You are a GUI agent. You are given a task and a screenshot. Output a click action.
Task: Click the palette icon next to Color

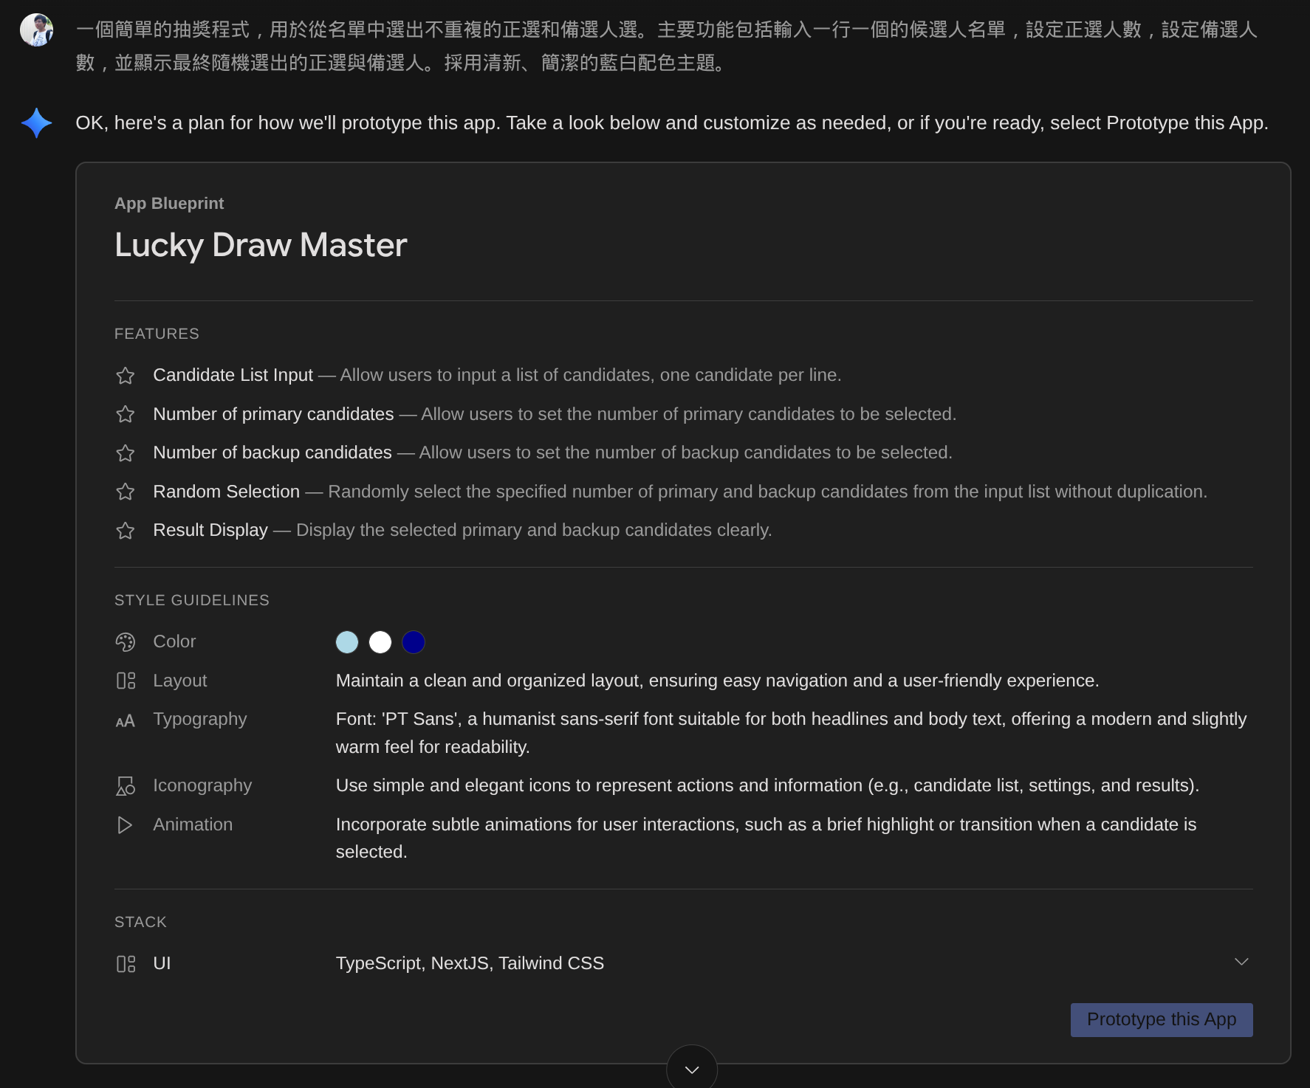(126, 642)
